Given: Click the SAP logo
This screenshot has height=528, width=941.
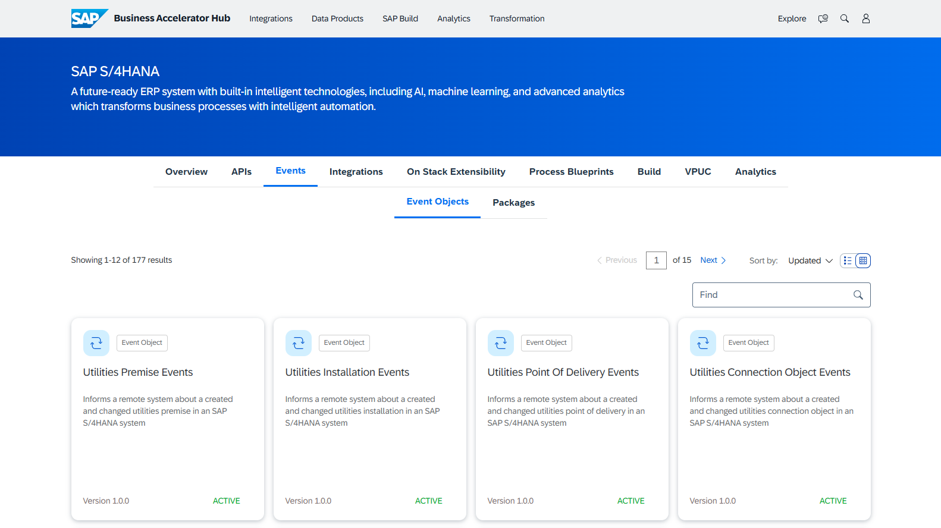Looking at the screenshot, I should 89,18.
